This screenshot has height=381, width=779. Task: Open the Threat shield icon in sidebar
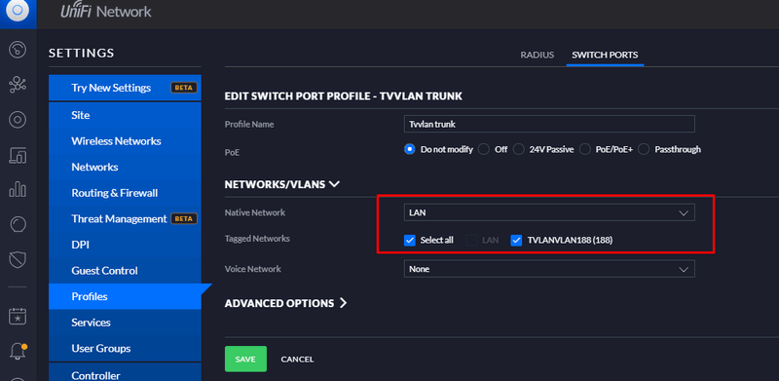(x=18, y=259)
